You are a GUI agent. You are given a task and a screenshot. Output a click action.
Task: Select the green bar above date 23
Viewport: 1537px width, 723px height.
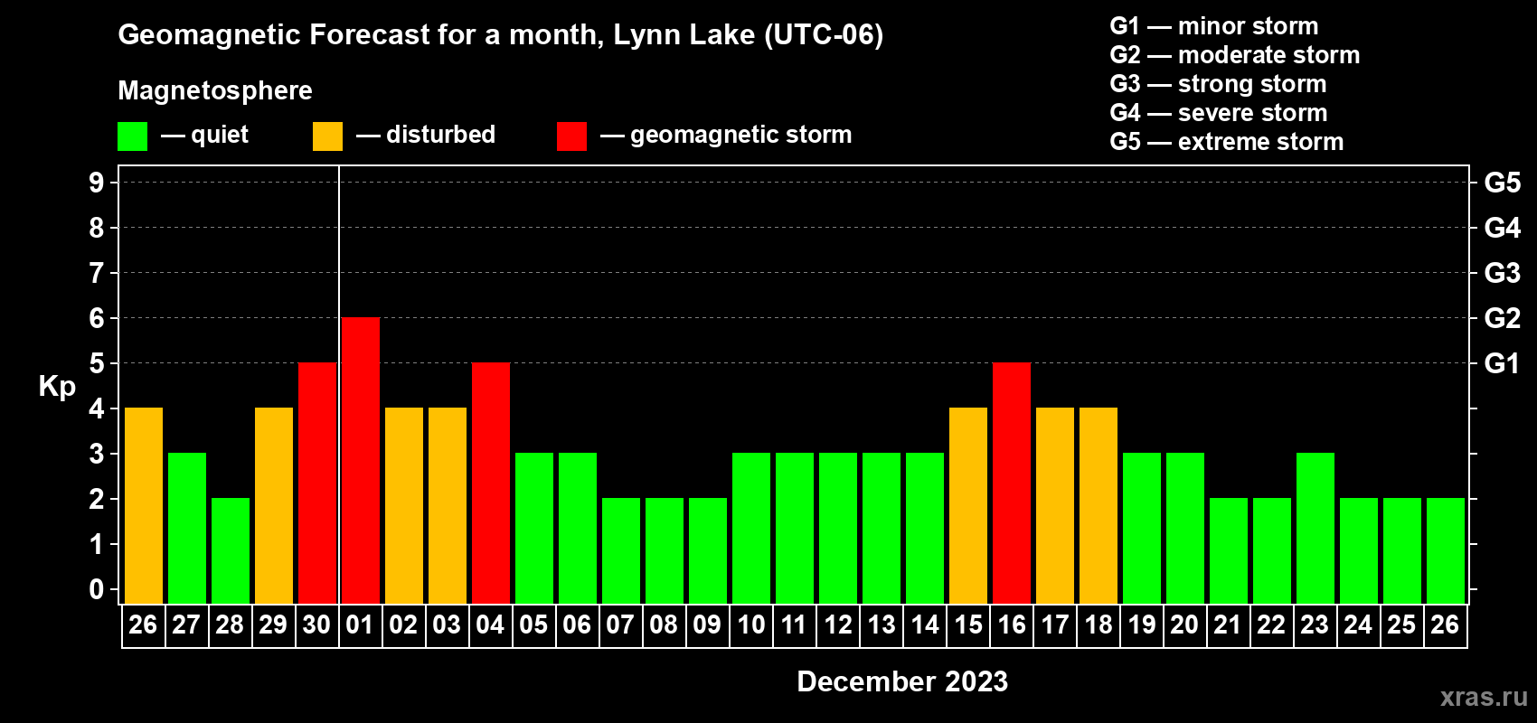(x=1315, y=529)
